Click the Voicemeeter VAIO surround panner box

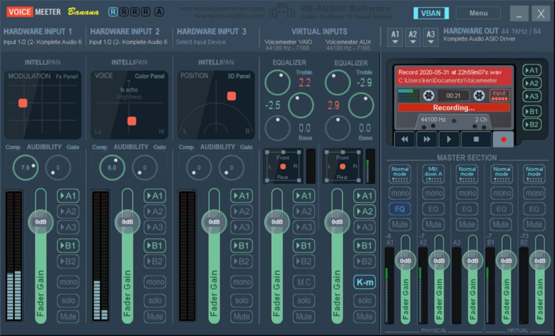(283, 166)
